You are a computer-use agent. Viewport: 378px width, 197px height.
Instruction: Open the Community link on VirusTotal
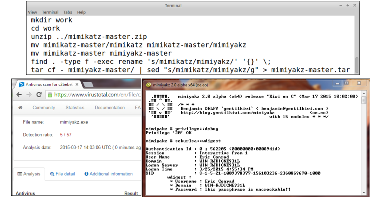click(x=44, y=108)
